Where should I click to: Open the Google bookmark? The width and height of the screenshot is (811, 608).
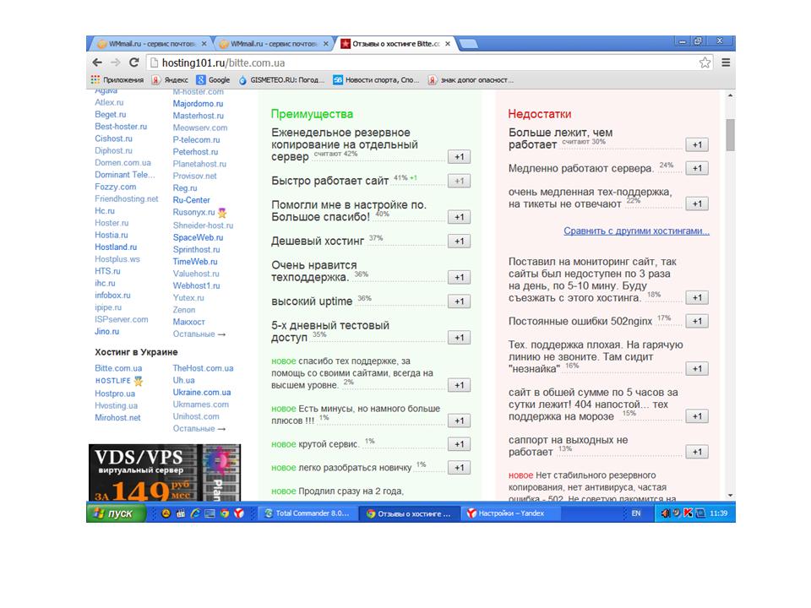click(213, 79)
